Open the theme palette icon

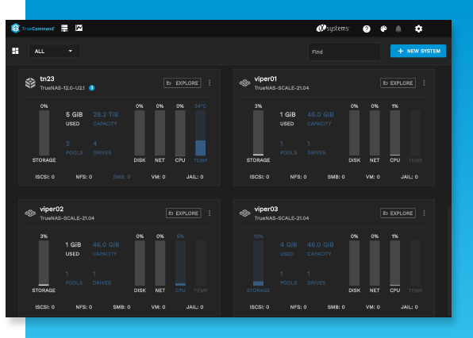coord(383,29)
